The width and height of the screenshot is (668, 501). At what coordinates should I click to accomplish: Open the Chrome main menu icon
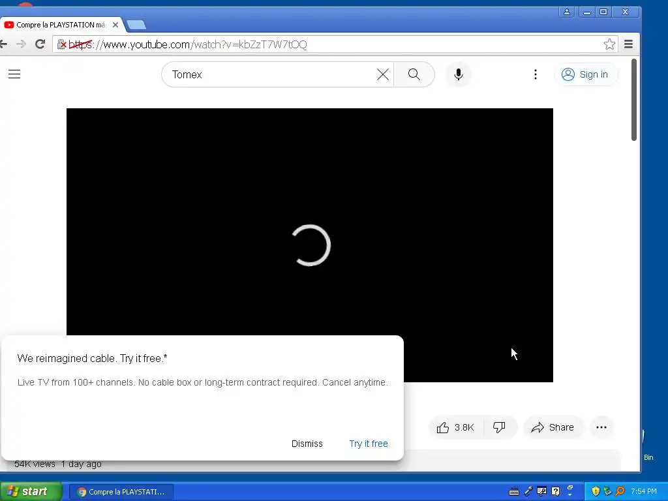tap(628, 44)
